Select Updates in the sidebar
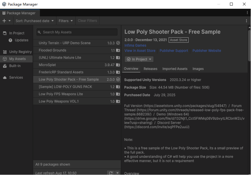The width and height of the screenshot is (251, 175). pyautogui.click(x=22, y=40)
